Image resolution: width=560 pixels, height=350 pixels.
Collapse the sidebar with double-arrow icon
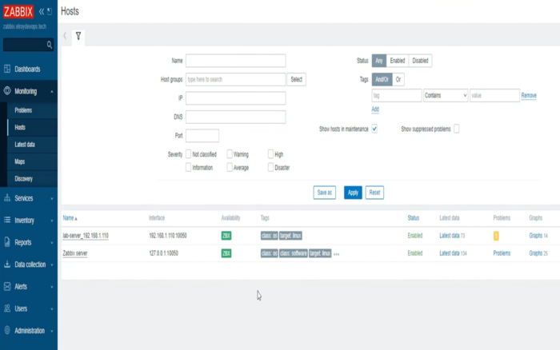(x=42, y=11)
